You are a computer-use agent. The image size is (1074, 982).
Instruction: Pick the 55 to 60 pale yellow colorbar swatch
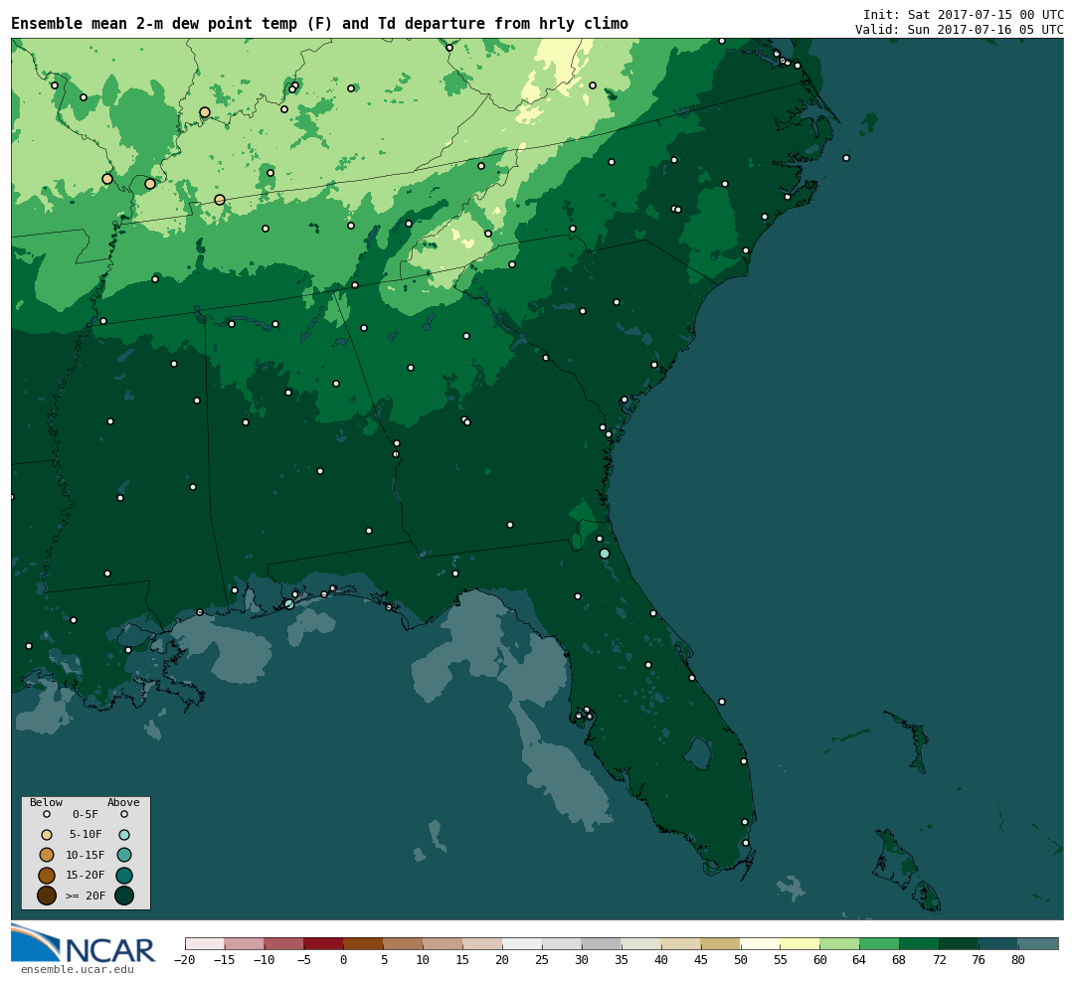point(800,943)
